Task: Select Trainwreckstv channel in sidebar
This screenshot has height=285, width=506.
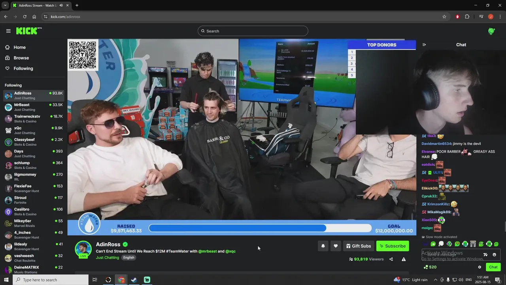Action: pos(34,119)
